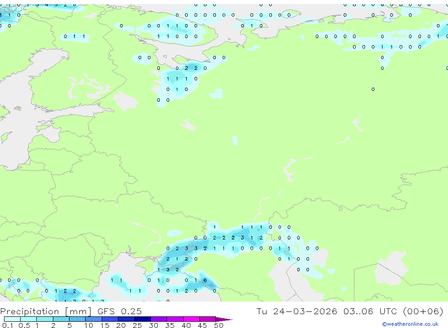The height and width of the screenshot is (328, 448).
Task: Click the '03..06 UTC' time text
Action: (370, 311)
